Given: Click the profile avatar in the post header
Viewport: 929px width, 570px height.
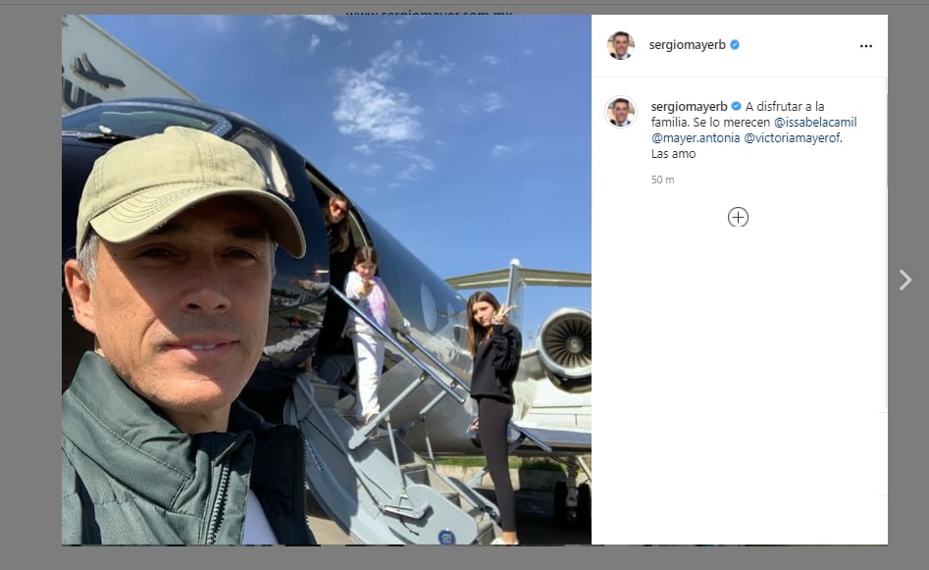Looking at the screenshot, I should (620, 45).
